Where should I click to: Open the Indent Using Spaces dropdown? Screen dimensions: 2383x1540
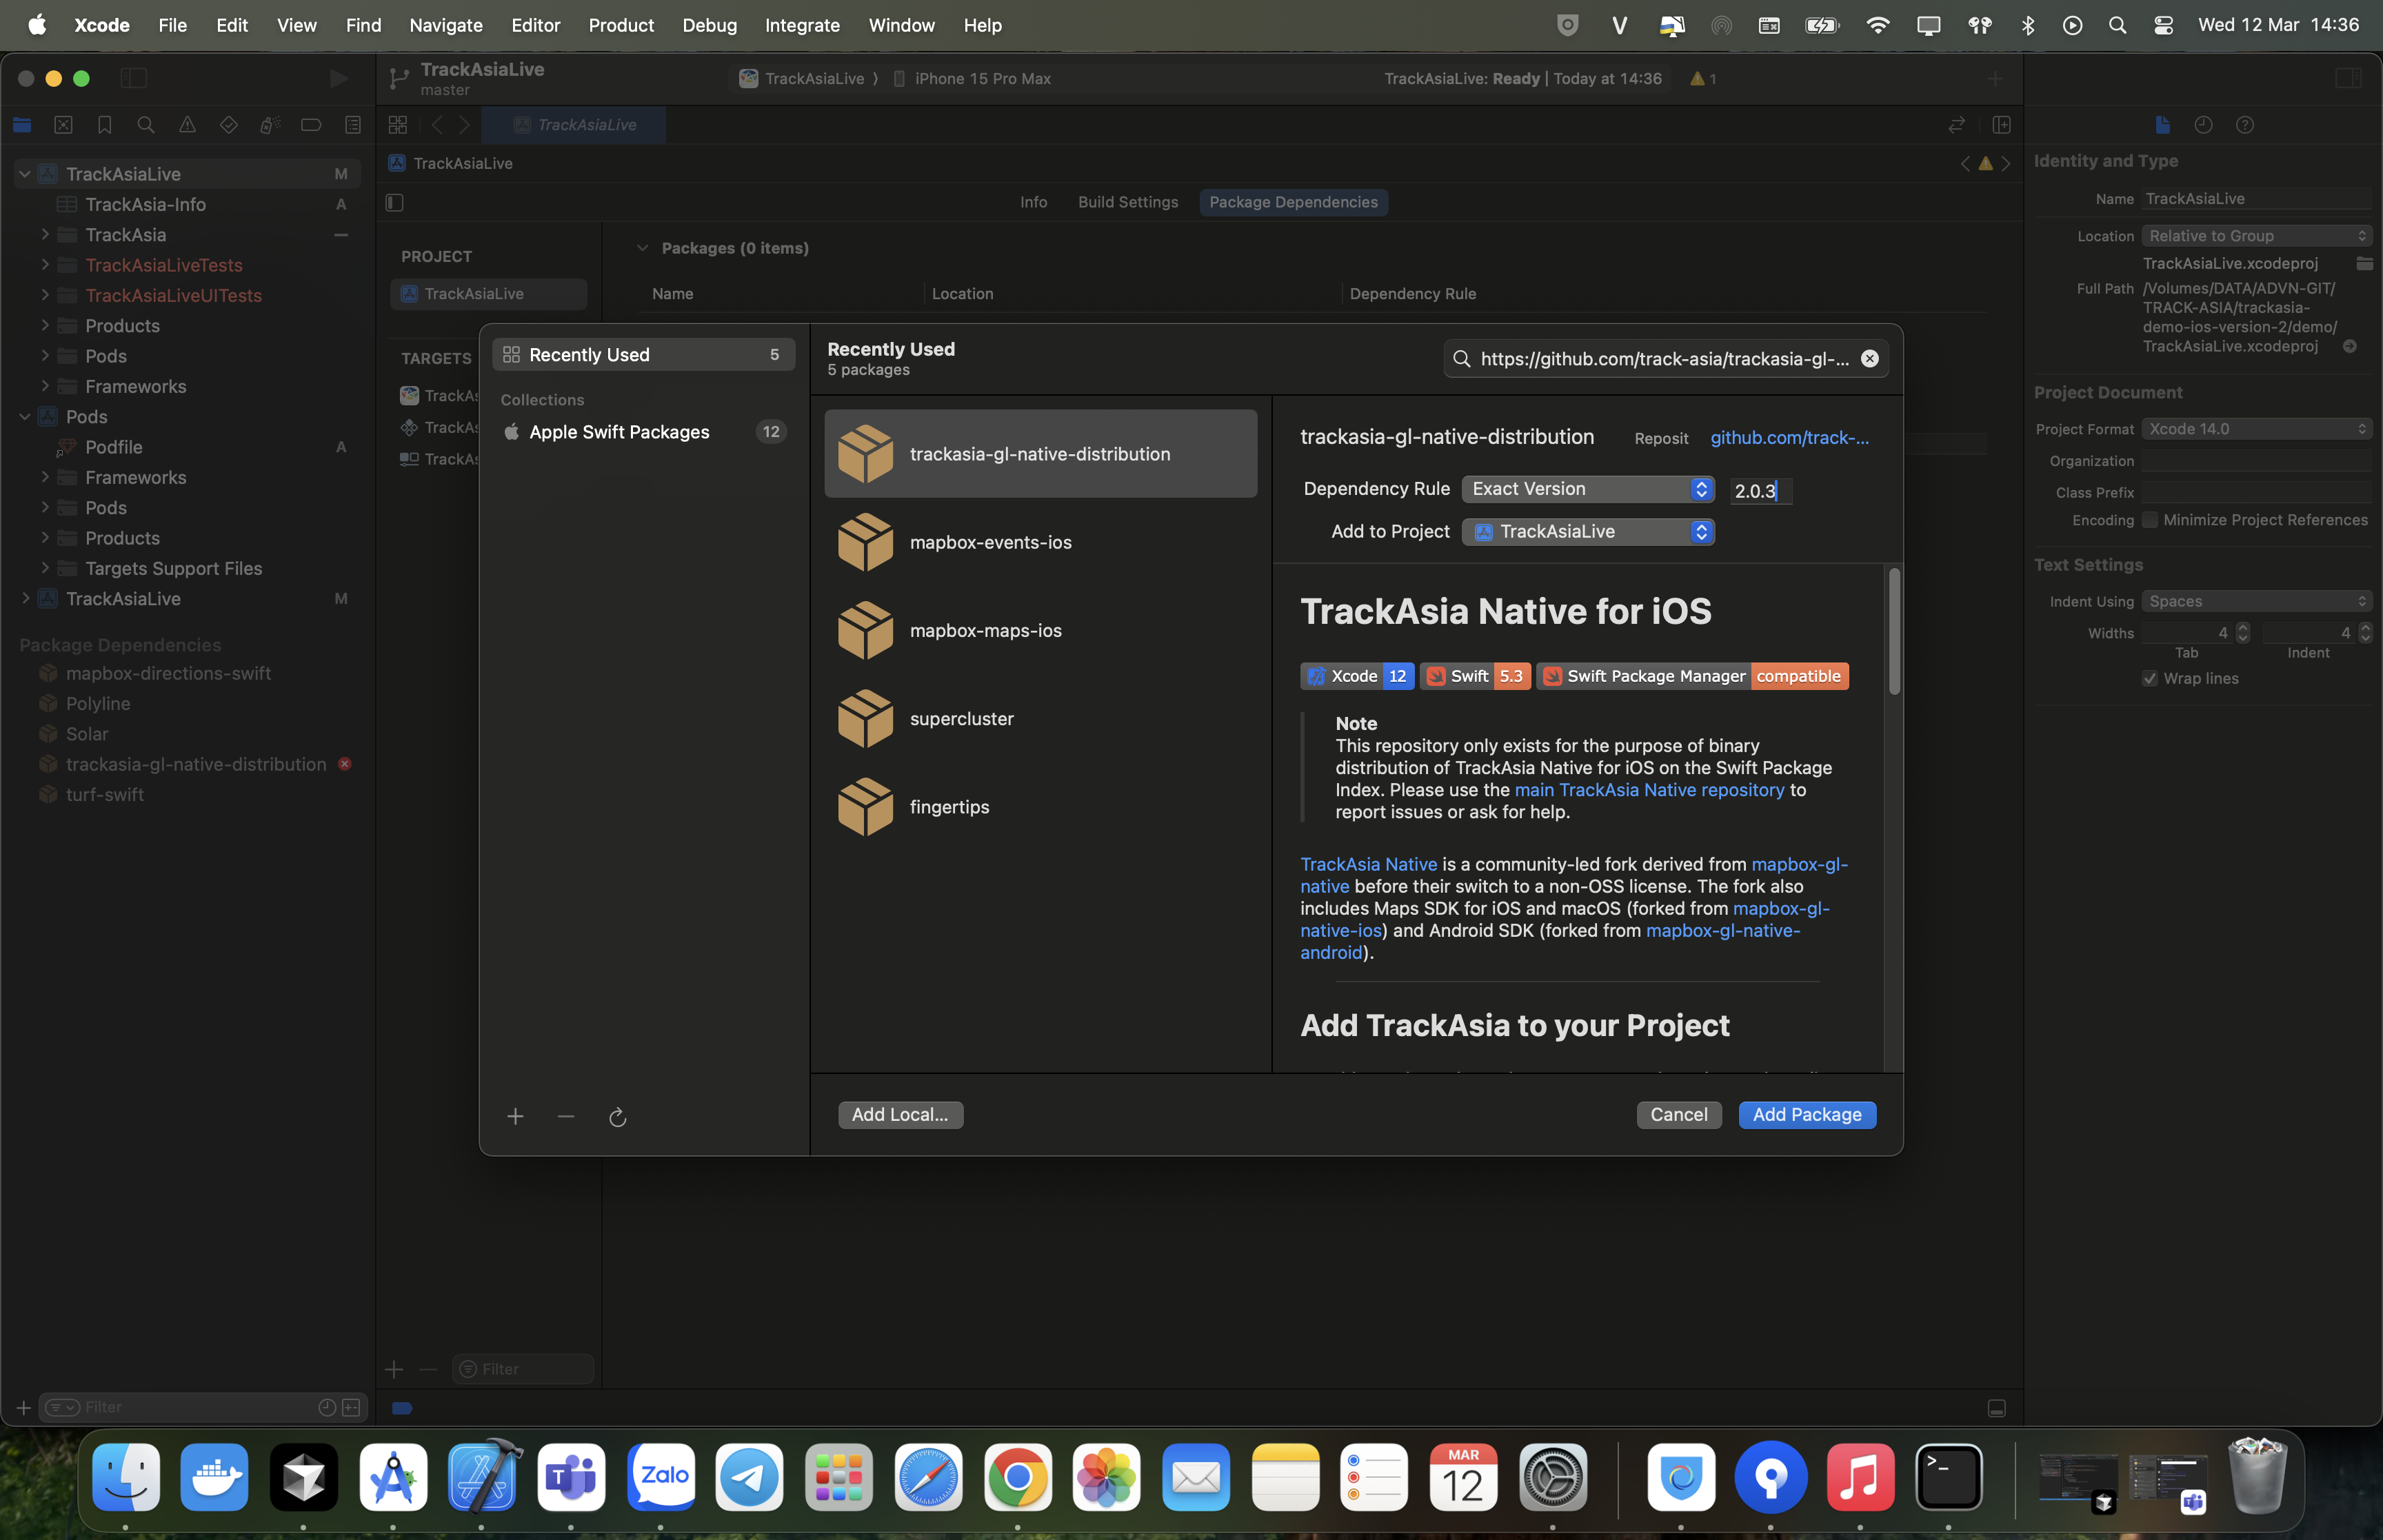tap(2256, 601)
